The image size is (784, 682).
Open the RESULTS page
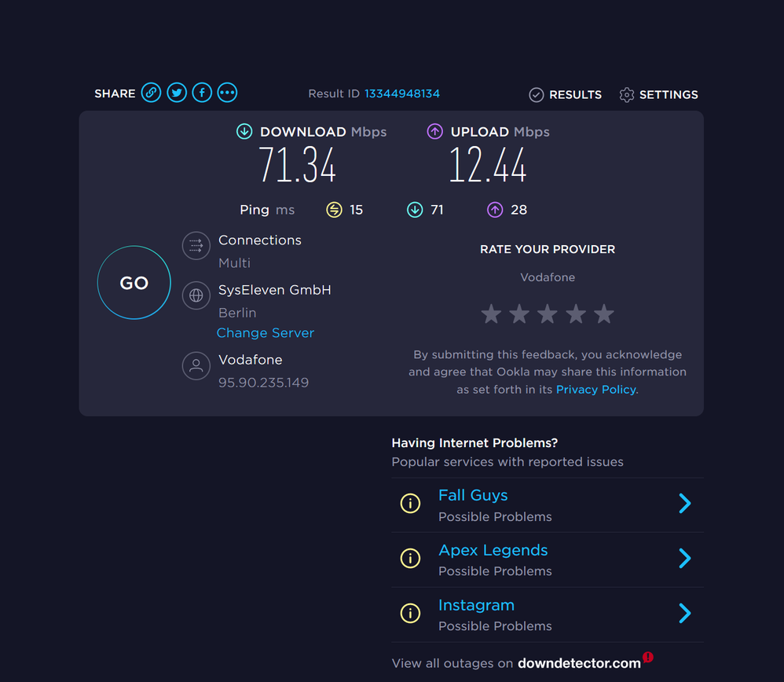[x=566, y=94]
